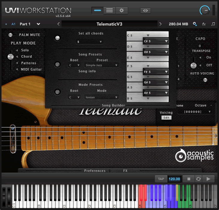This screenshot has height=210, width=219.
Task: Collapse the Song Builder panel tab
Action: (113, 105)
